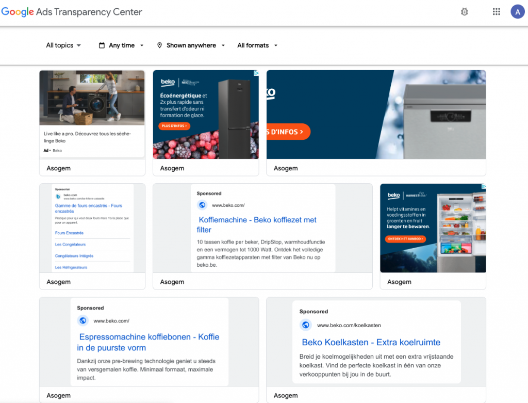Click the washing machine ad thumbnail
The image size is (528, 403).
92,97
